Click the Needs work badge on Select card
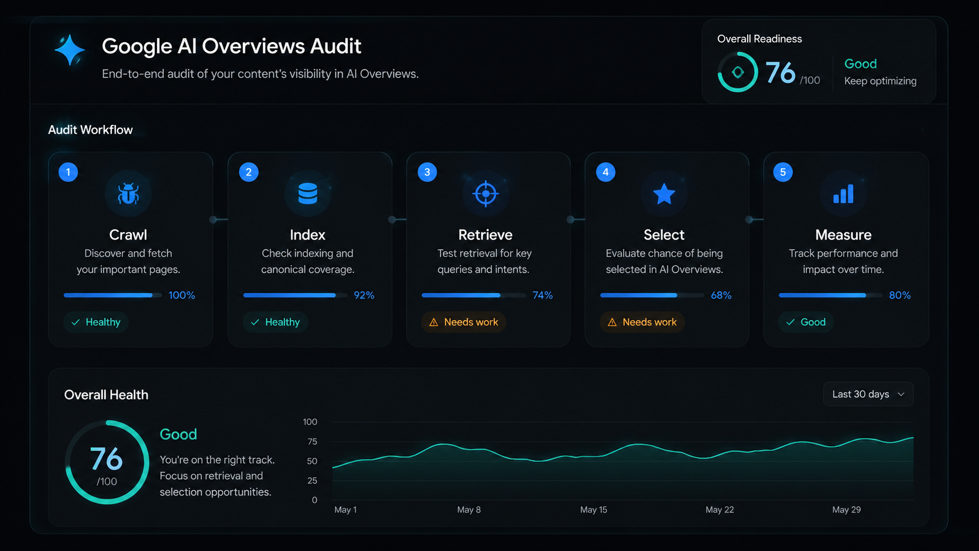 click(642, 322)
